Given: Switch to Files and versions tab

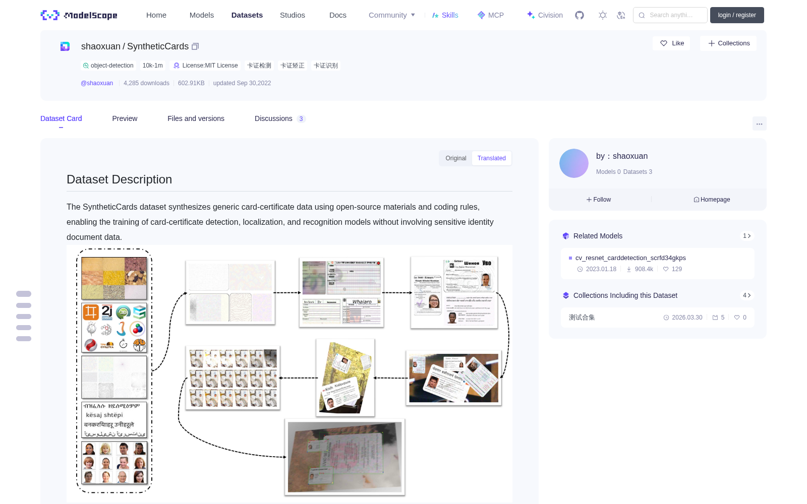Looking at the screenshot, I should 196,118.
